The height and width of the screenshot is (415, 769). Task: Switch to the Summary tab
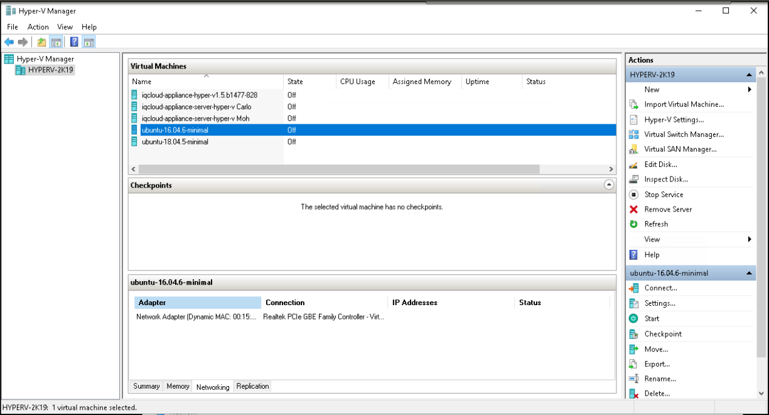click(146, 386)
